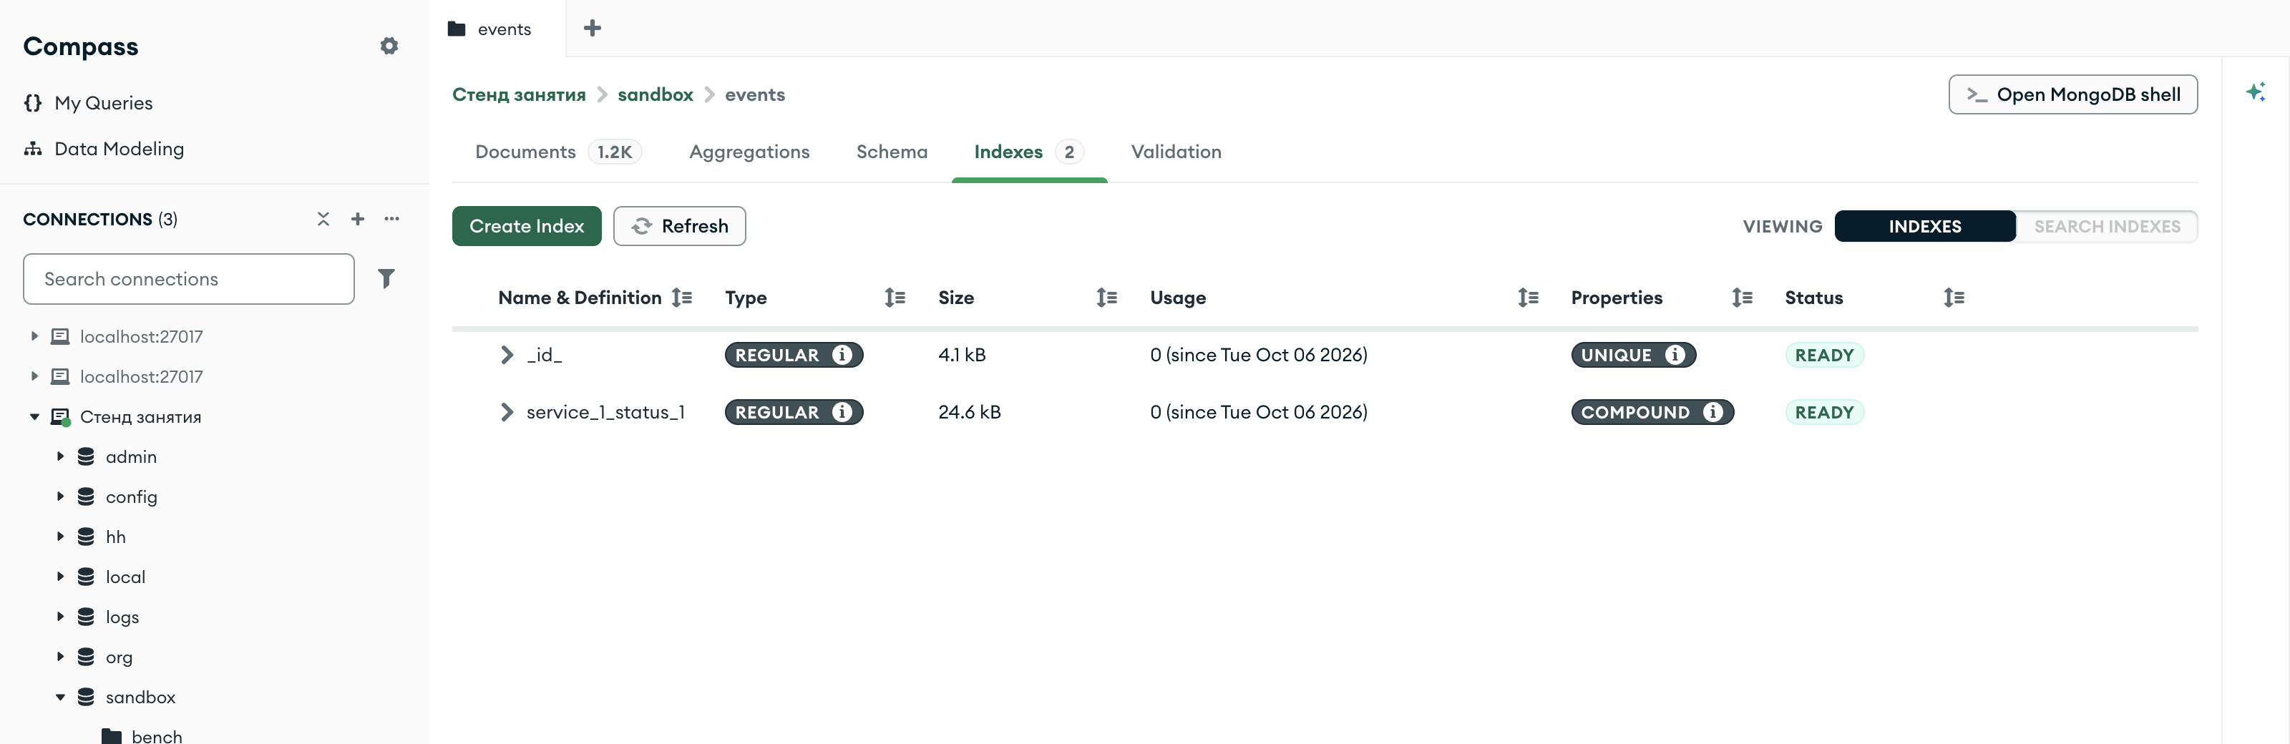The width and height of the screenshot is (2290, 744).
Task: Select the events workspace tab
Action: click(x=496, y=29)
